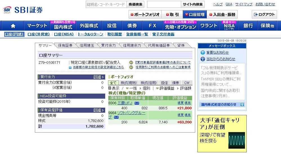
Task: Click 現売 for ソフトバンクグループ
Action: click(188, 115)
